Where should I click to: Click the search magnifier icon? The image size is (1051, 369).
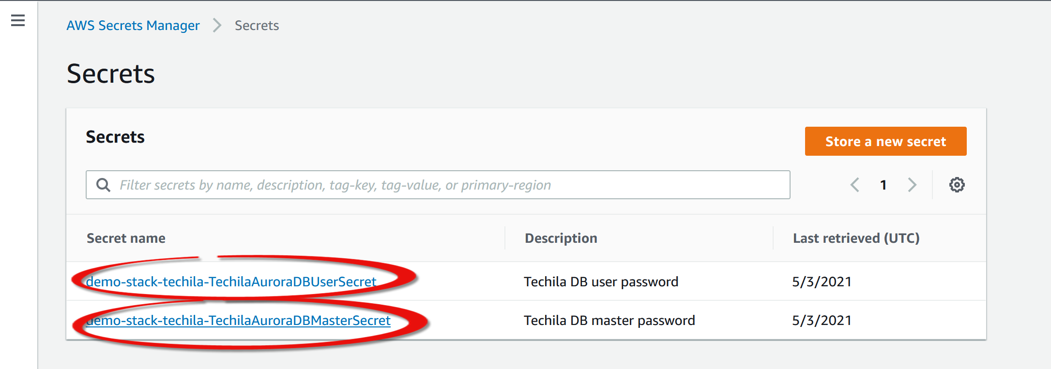coord(103,185)
